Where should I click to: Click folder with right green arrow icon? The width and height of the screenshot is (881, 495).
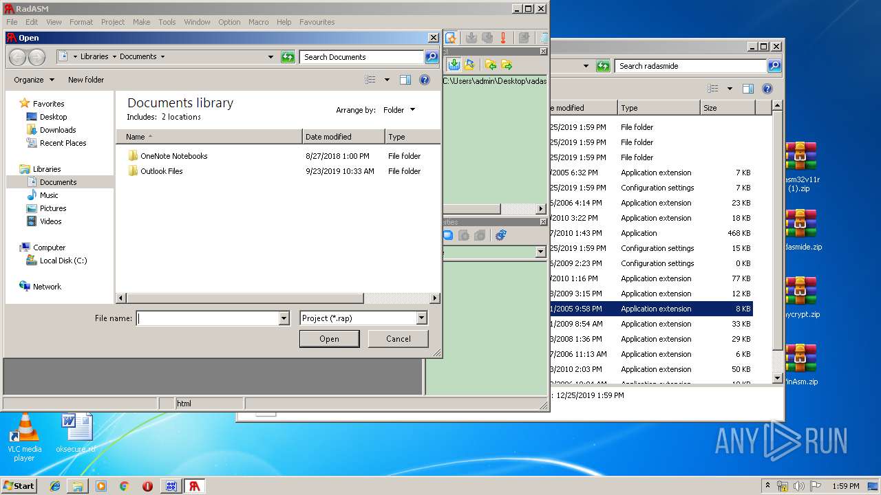(x=507, y=65)
